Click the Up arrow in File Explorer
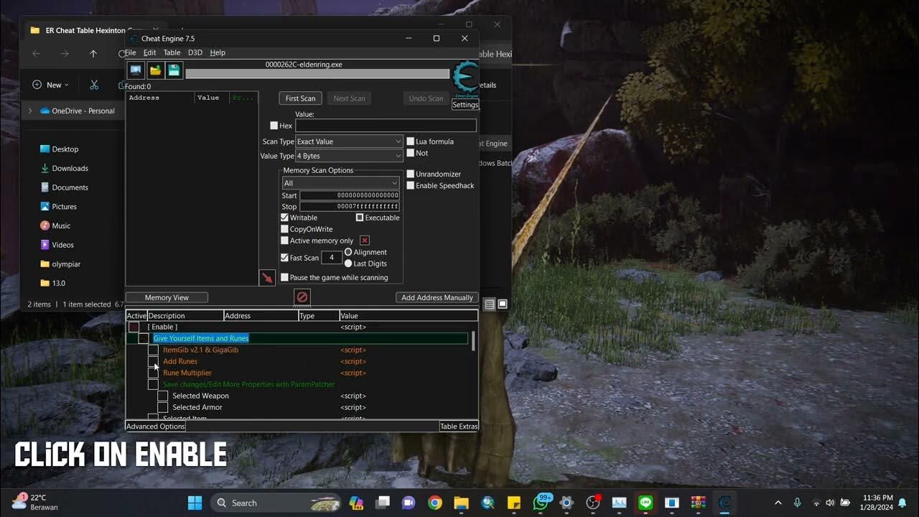The image size is (919, 517). coord(93,54)
